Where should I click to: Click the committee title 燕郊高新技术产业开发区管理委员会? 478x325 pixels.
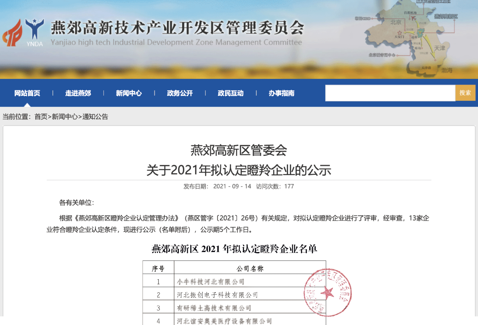(177, 28)
